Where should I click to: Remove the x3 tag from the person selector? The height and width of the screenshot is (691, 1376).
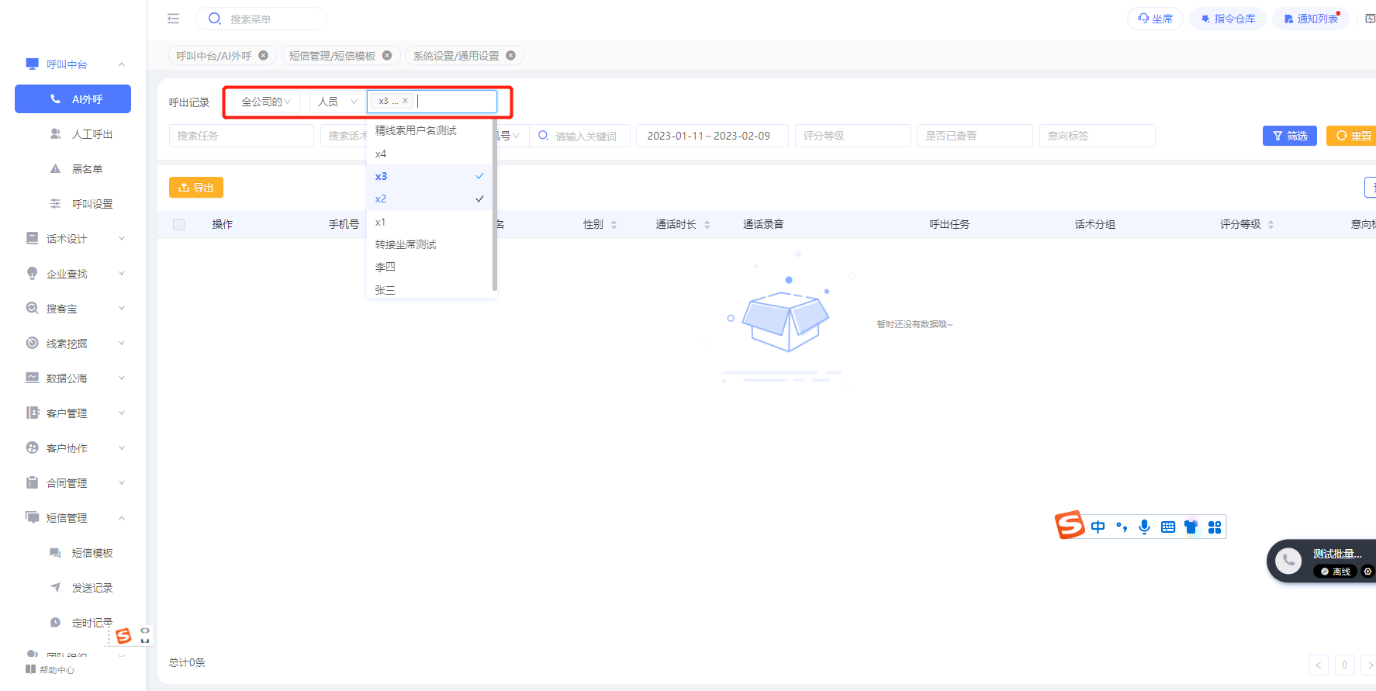coord(405,101)
